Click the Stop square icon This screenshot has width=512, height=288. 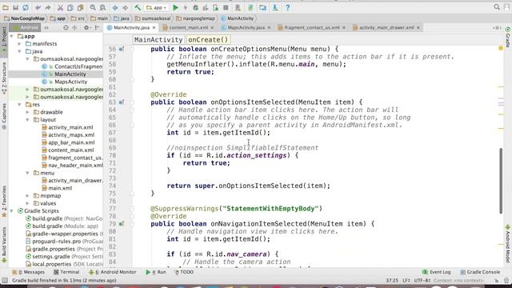[x=226, y=7]
